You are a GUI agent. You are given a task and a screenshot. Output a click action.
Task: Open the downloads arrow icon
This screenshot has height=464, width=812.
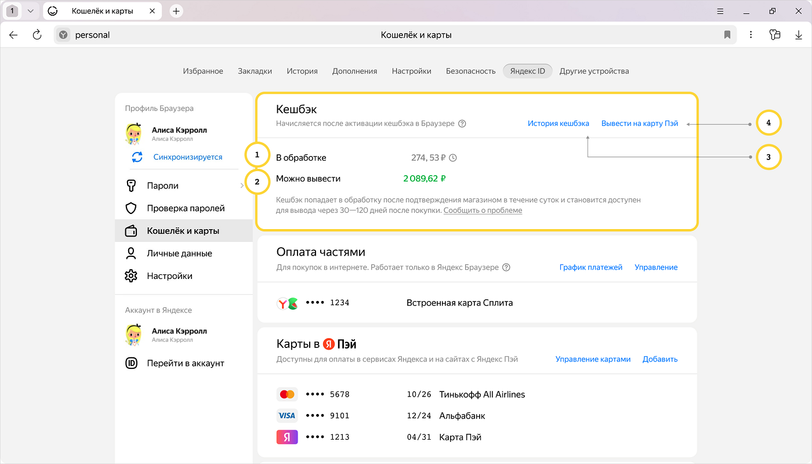[798, 35]
